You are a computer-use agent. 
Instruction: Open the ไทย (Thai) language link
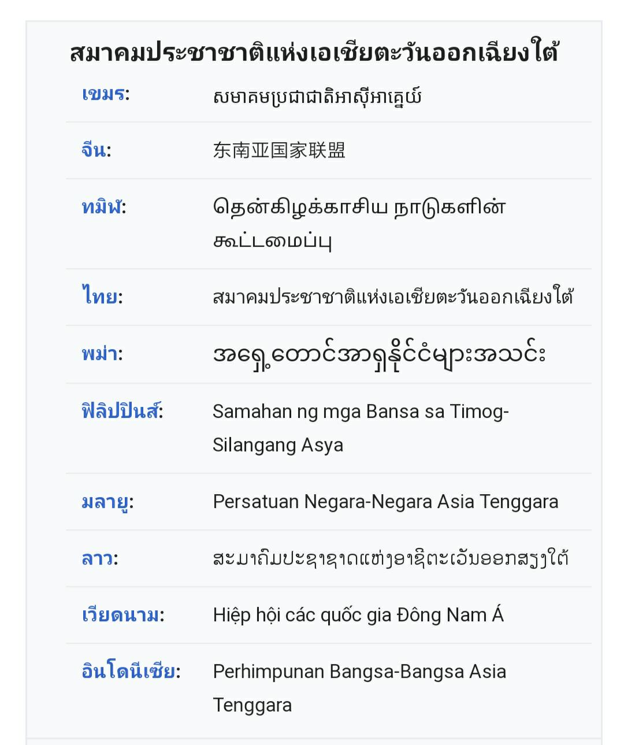[99, 297]
